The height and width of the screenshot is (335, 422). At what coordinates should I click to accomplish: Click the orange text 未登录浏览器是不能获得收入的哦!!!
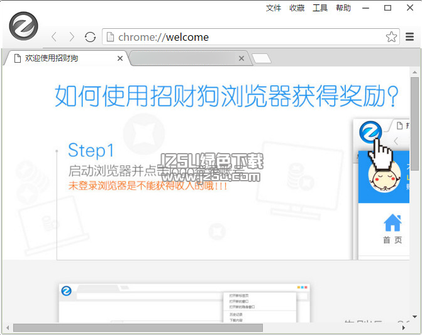(148, 186)
